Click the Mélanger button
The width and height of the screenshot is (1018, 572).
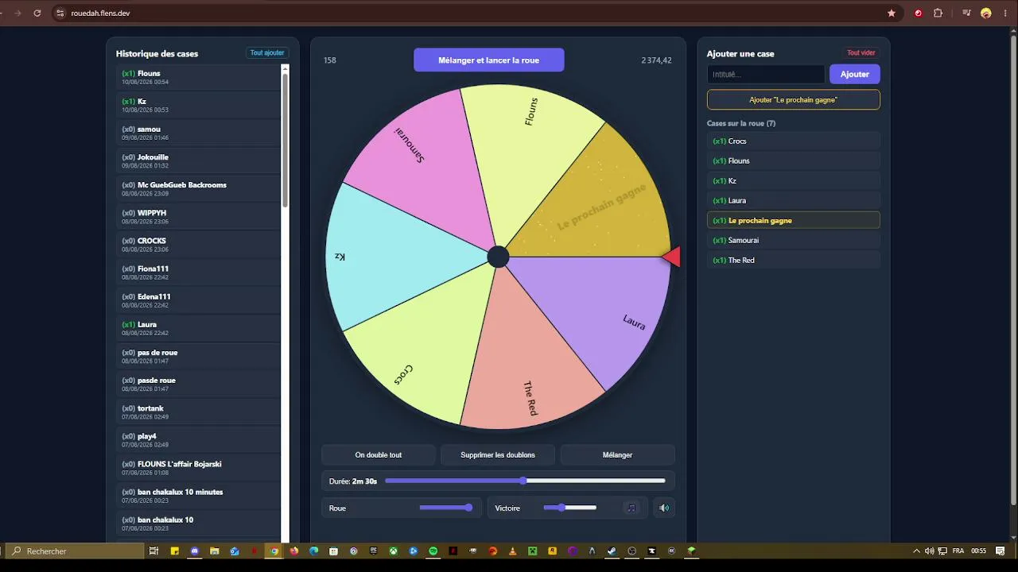pos(617,455)
